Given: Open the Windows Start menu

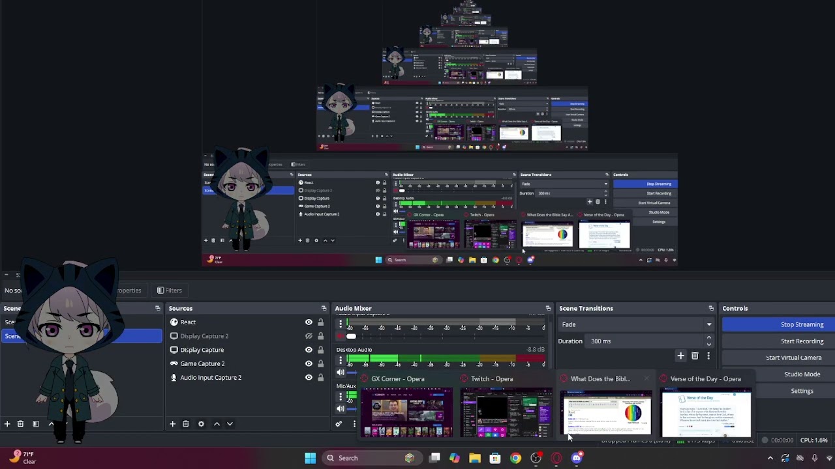Looking at the screenshot, I should tap(311, 458).
